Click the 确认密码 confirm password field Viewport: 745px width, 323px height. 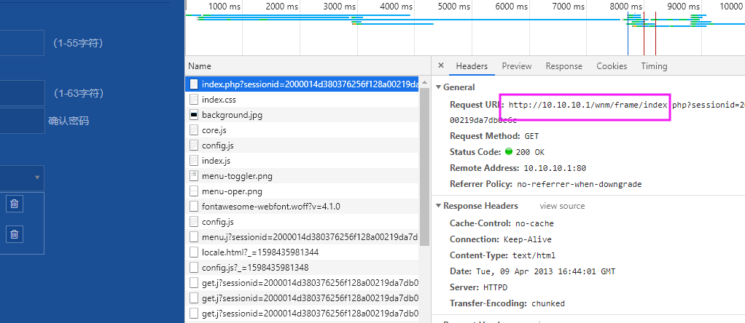coord(22,121)
